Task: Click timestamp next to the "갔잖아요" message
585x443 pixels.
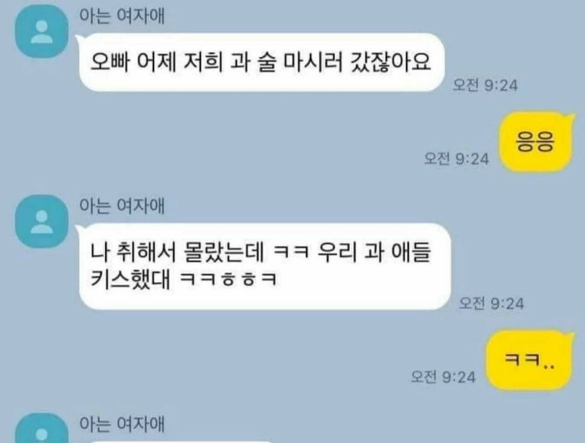Action: point(485,85)
